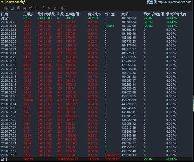194x162 pixels.
Task: Open the http://MTCommander.com link
Action: pos(174,2)
